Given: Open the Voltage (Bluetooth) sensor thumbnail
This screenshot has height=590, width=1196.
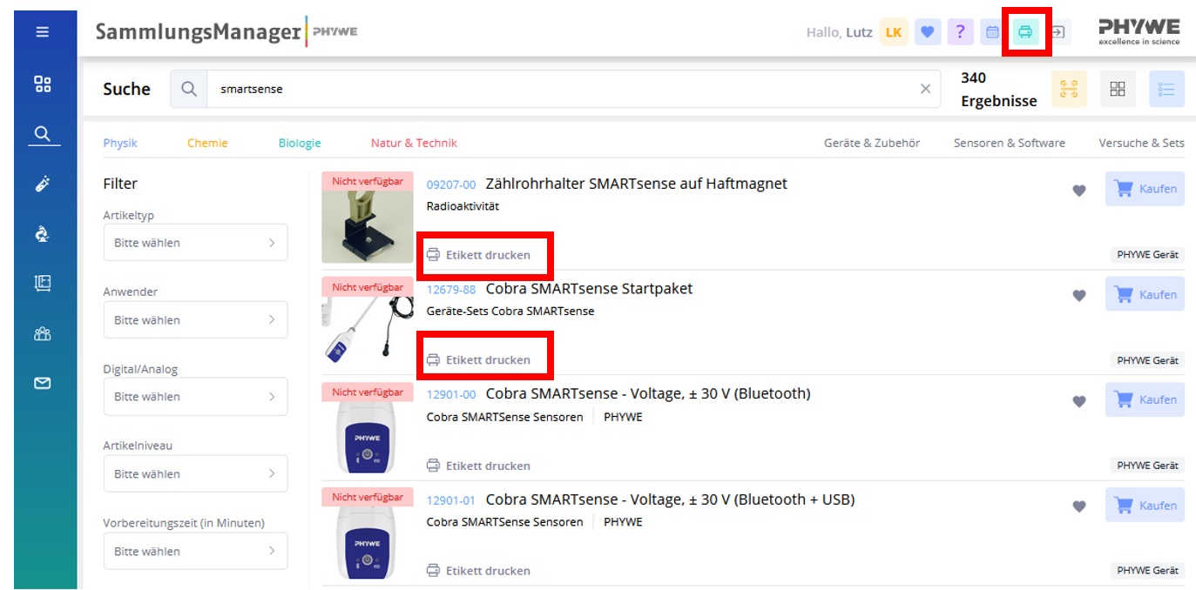Looking at the screenshot, I should click(x=368, y=428).
